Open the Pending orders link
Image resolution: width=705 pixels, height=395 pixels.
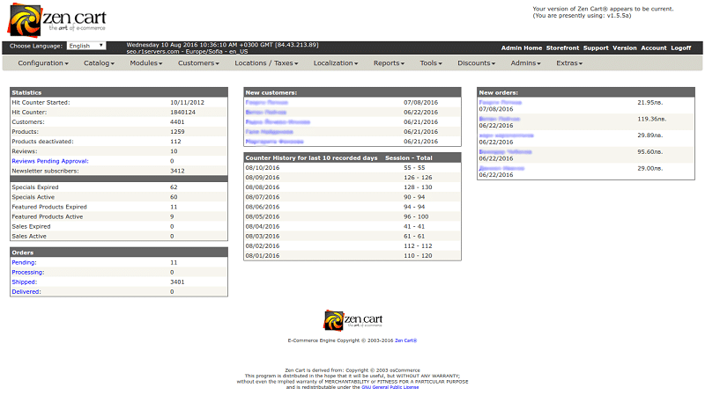[25, 262]
